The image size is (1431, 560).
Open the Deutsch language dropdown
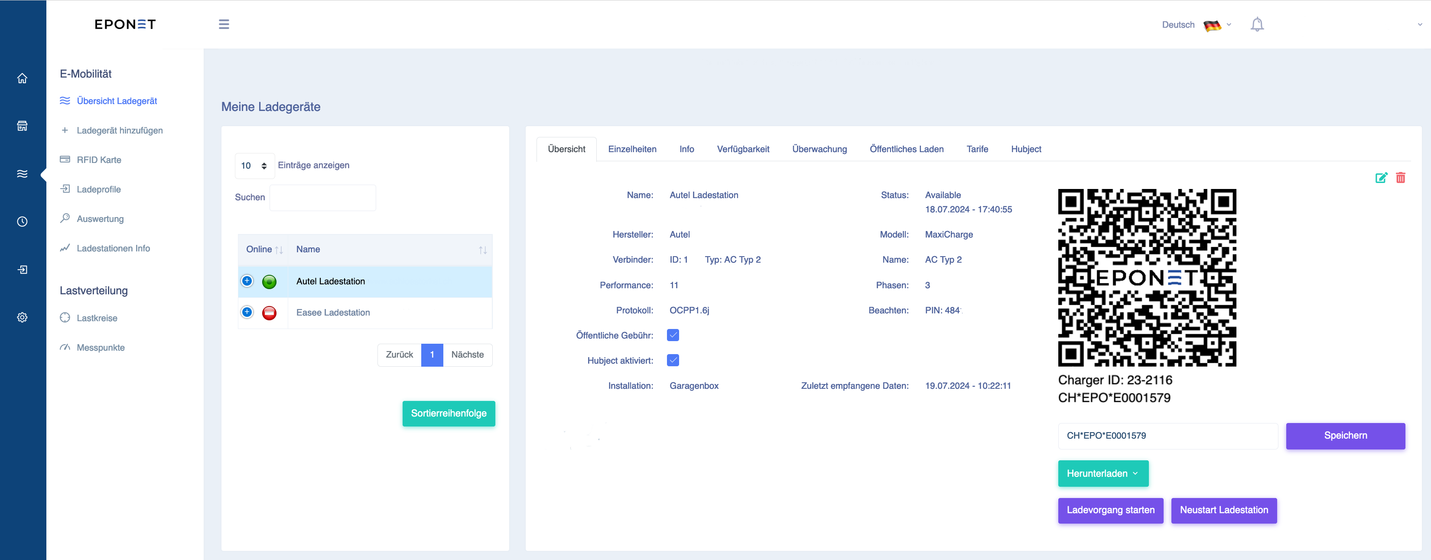pyautogui.click(x=1197, y=25)
